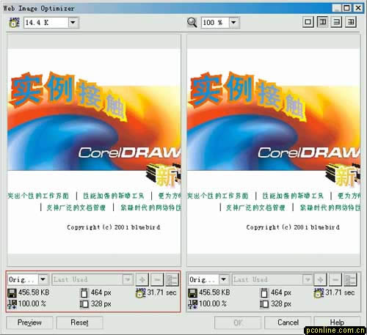Delete preset with right pane minus button
367x335 pixels.
coord(335,279)
